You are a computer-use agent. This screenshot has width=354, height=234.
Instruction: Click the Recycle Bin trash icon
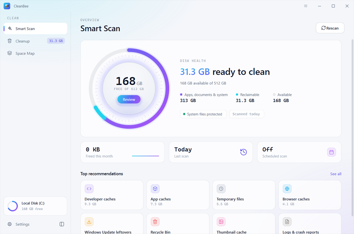(x=155, y=222)
